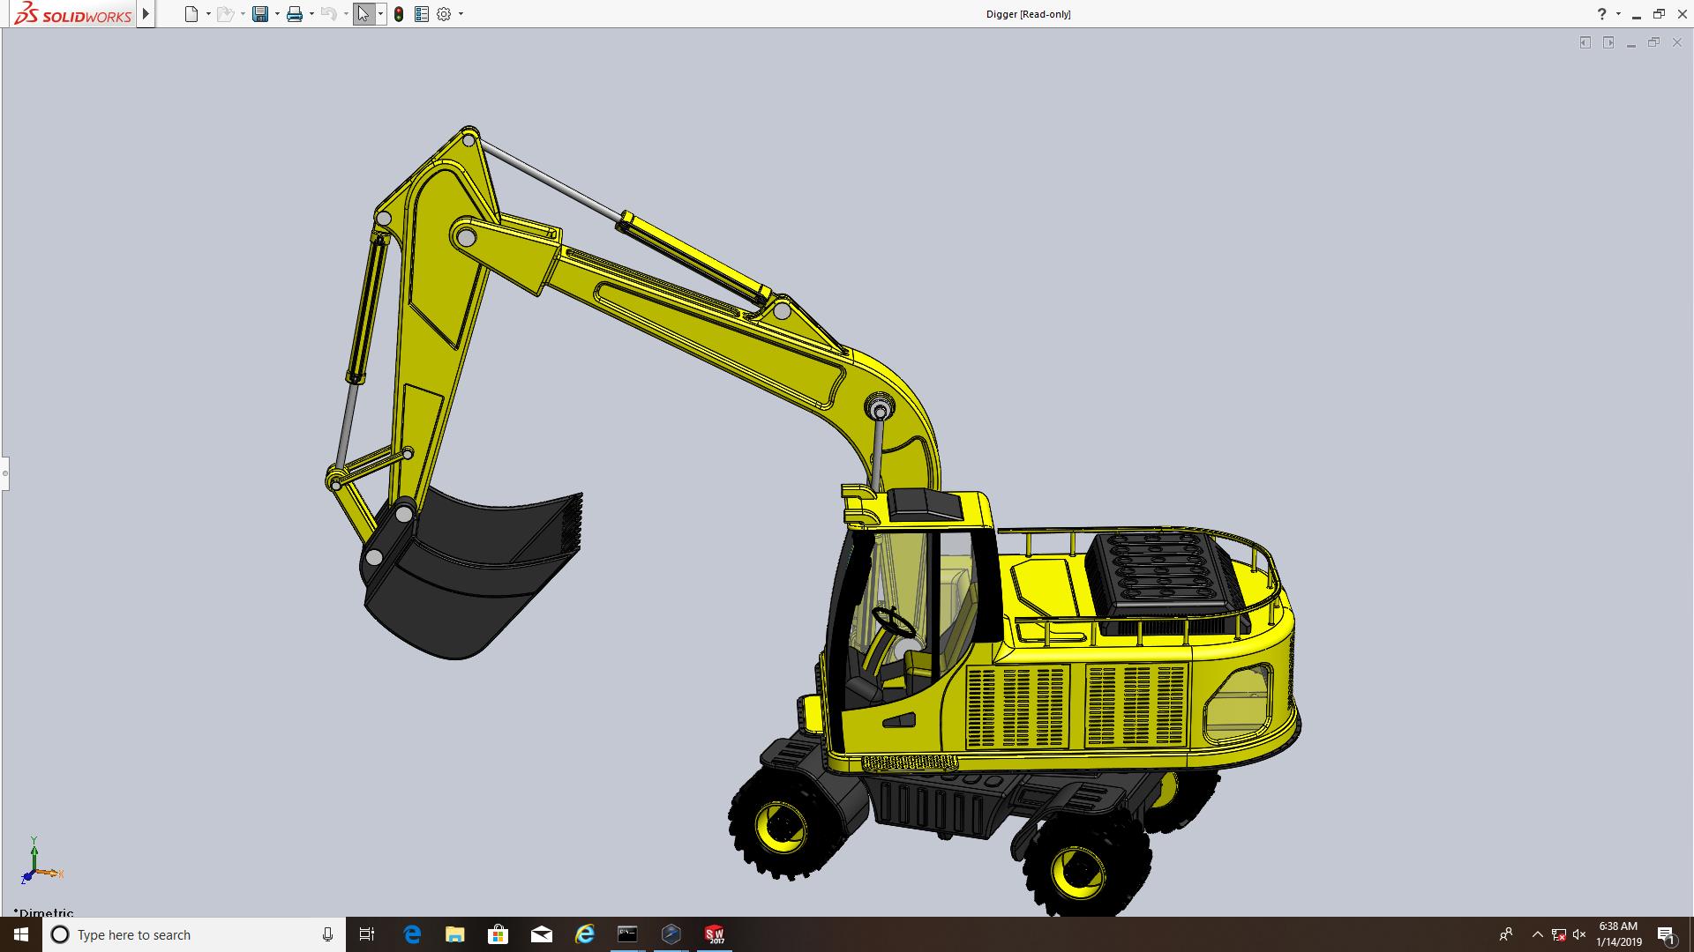This screenshot has width=1694, height=952.
Task: Open the File Properties list icon
Action: pyautogui.click(x=422, y=14)
